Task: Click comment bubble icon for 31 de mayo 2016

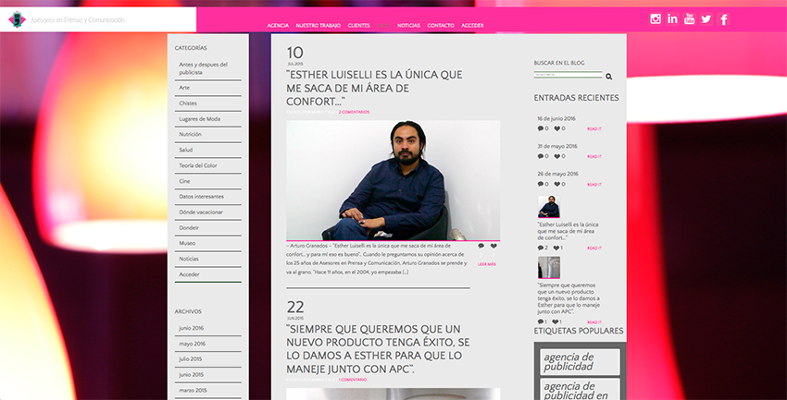Action: (540, 156)
